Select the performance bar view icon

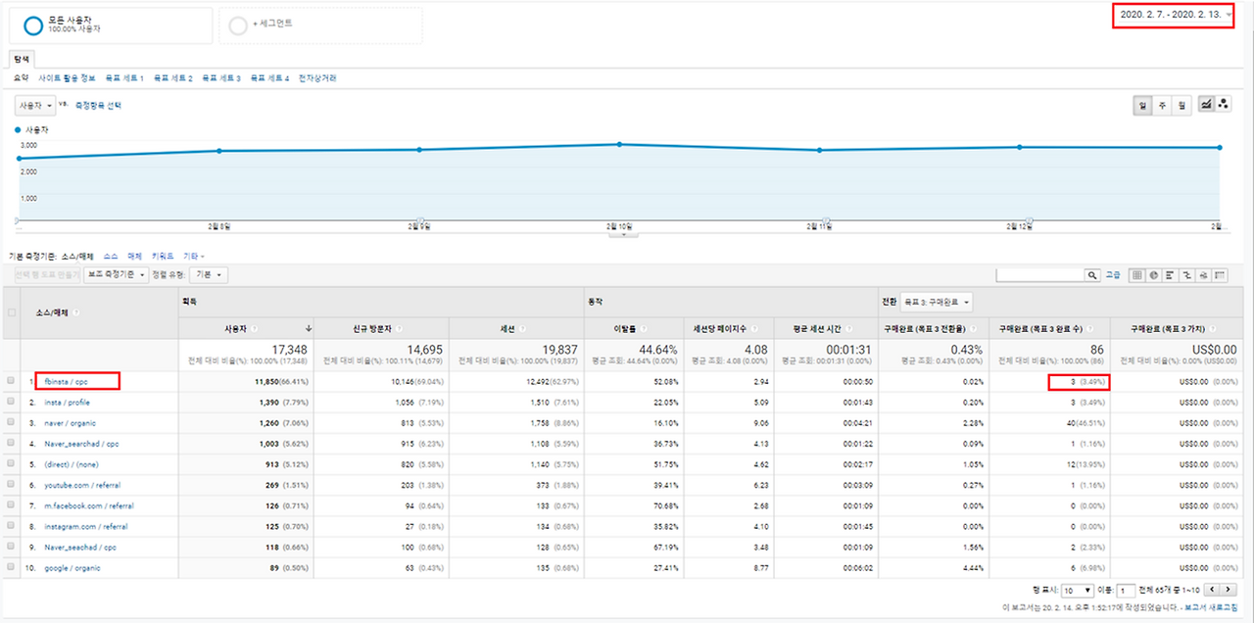(x=1171, y=275)
